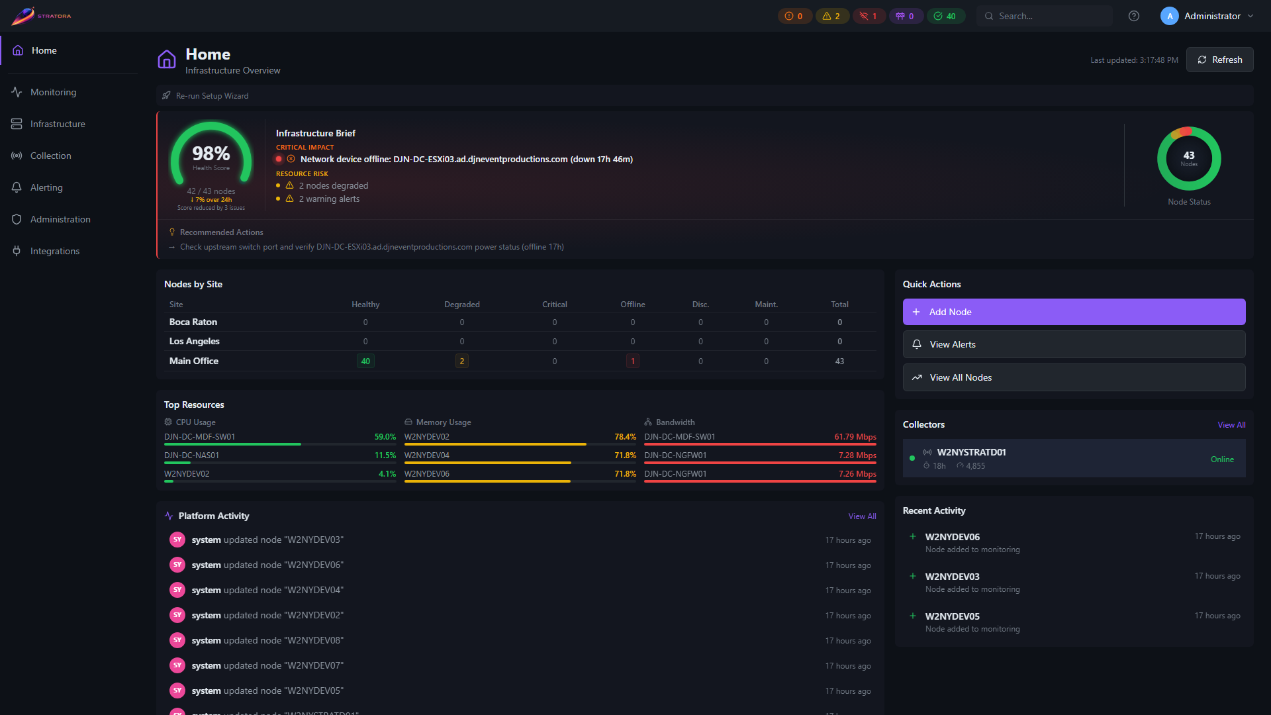
Task: Click the 2 warning alerts triangle icon
Action: pos(289,199)
